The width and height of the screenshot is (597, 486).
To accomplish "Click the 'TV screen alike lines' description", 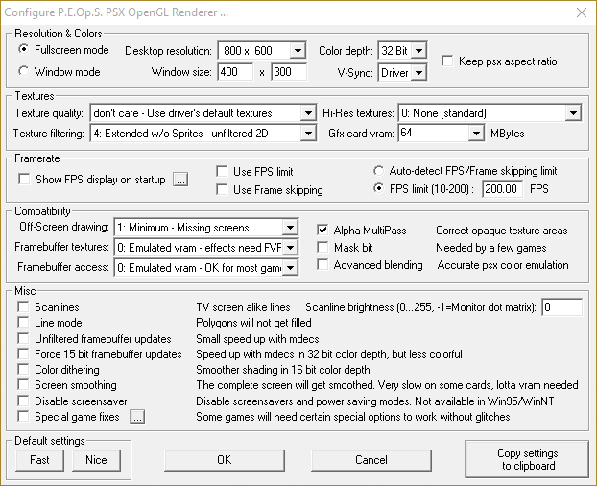I will coord(243,307).
